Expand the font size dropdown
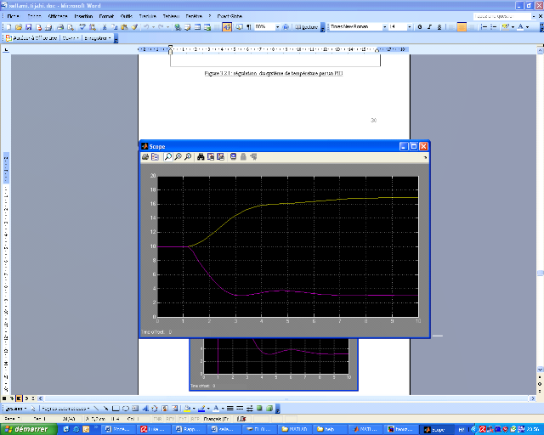 409,27
